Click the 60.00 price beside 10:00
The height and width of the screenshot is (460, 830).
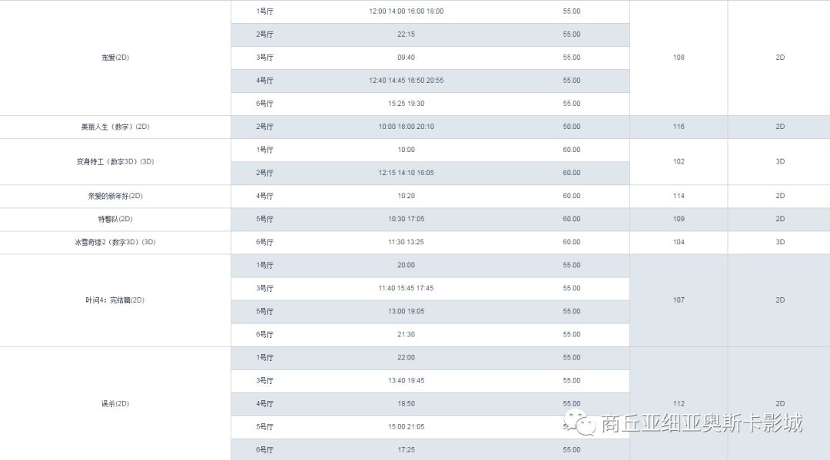570,150
